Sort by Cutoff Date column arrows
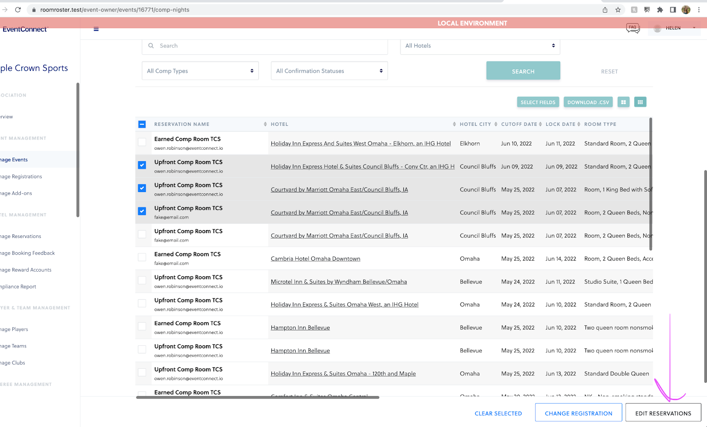707x427 pixels. pos(540,124)
